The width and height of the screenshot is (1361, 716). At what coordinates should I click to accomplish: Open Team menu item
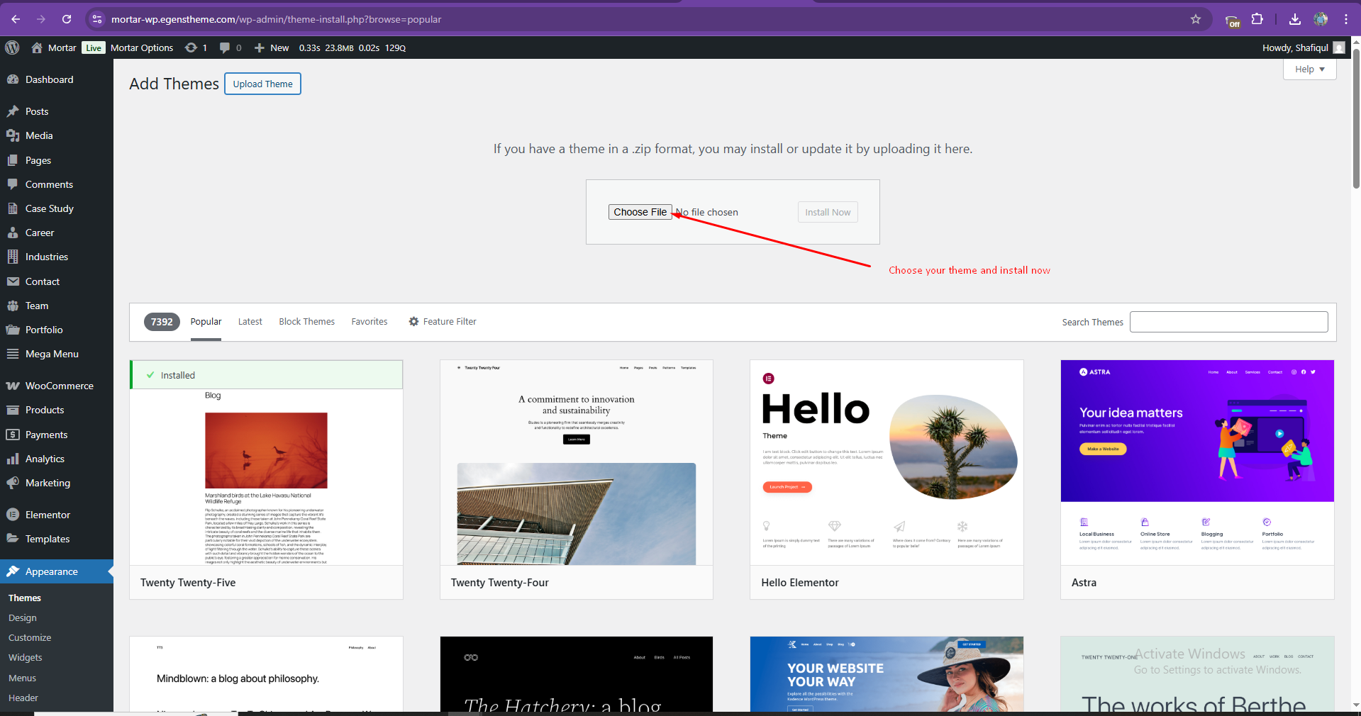pos(57,306)
